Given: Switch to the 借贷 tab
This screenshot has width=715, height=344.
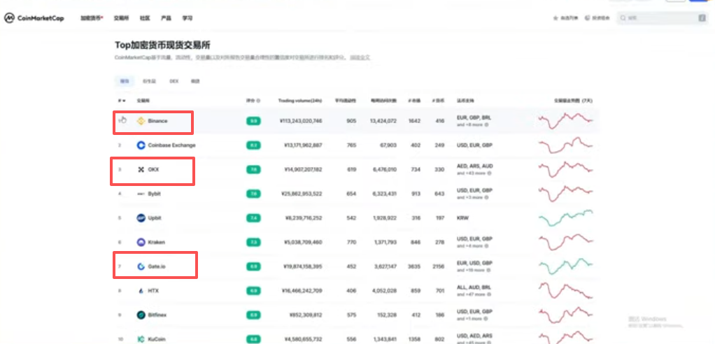Looking at the screenshot, I should point(195,82).
